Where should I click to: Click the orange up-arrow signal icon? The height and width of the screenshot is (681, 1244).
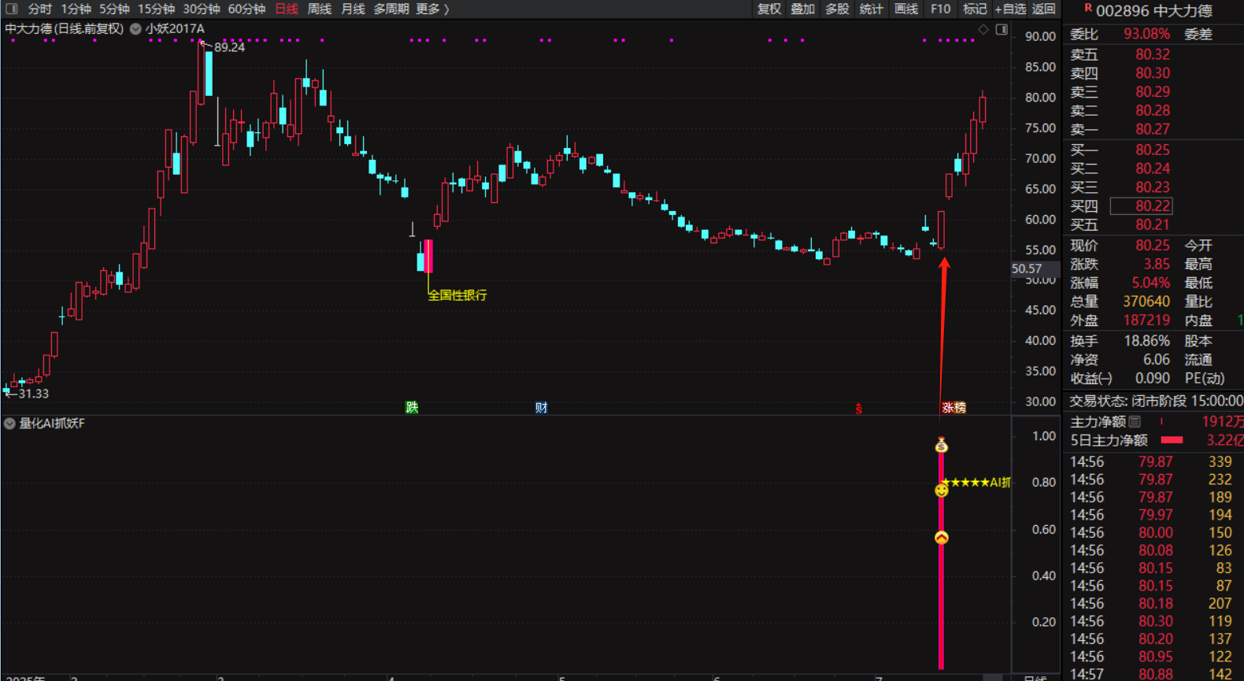941,538
